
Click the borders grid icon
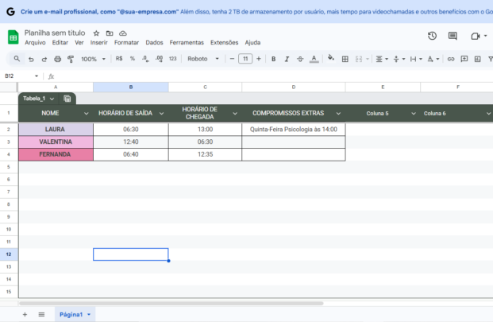point(345,59)
